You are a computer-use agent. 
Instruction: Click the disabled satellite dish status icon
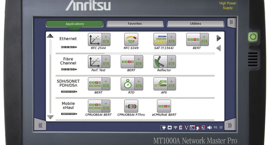pyautogui.click(x=198, y=128)
